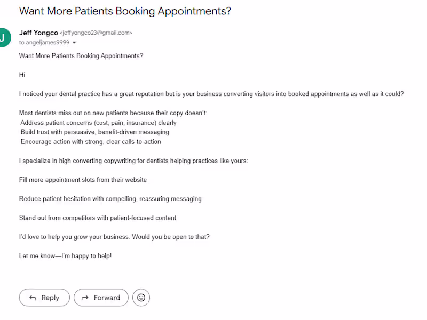Click the 'Address patient concerns' line
Viewport: 427px width, 320px height.
tap(98, 123)
